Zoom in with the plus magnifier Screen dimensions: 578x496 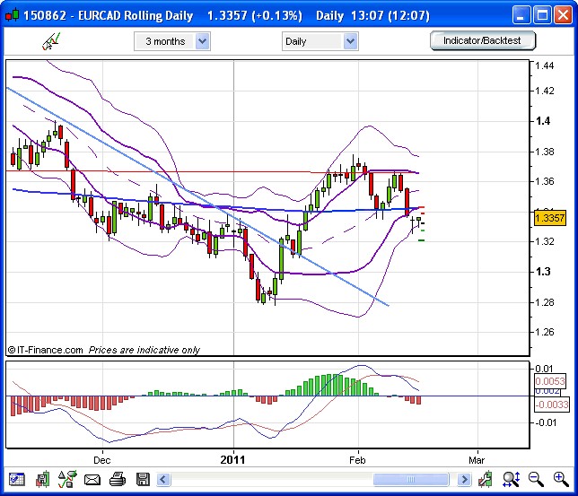[561, 479]
